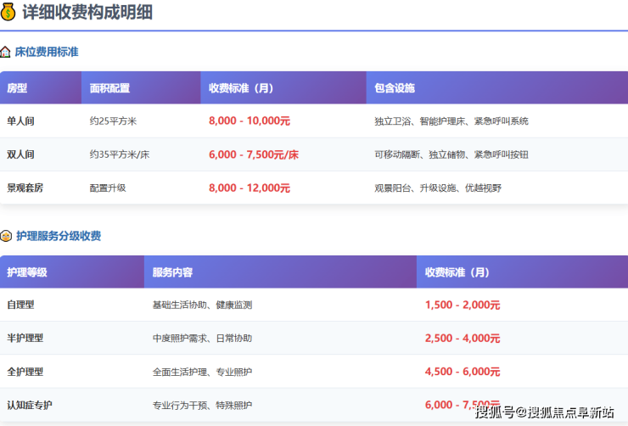Click the 6,000 - 7,500元/床 price
Screen dimensions: 628x426
(x=254, y=154)
